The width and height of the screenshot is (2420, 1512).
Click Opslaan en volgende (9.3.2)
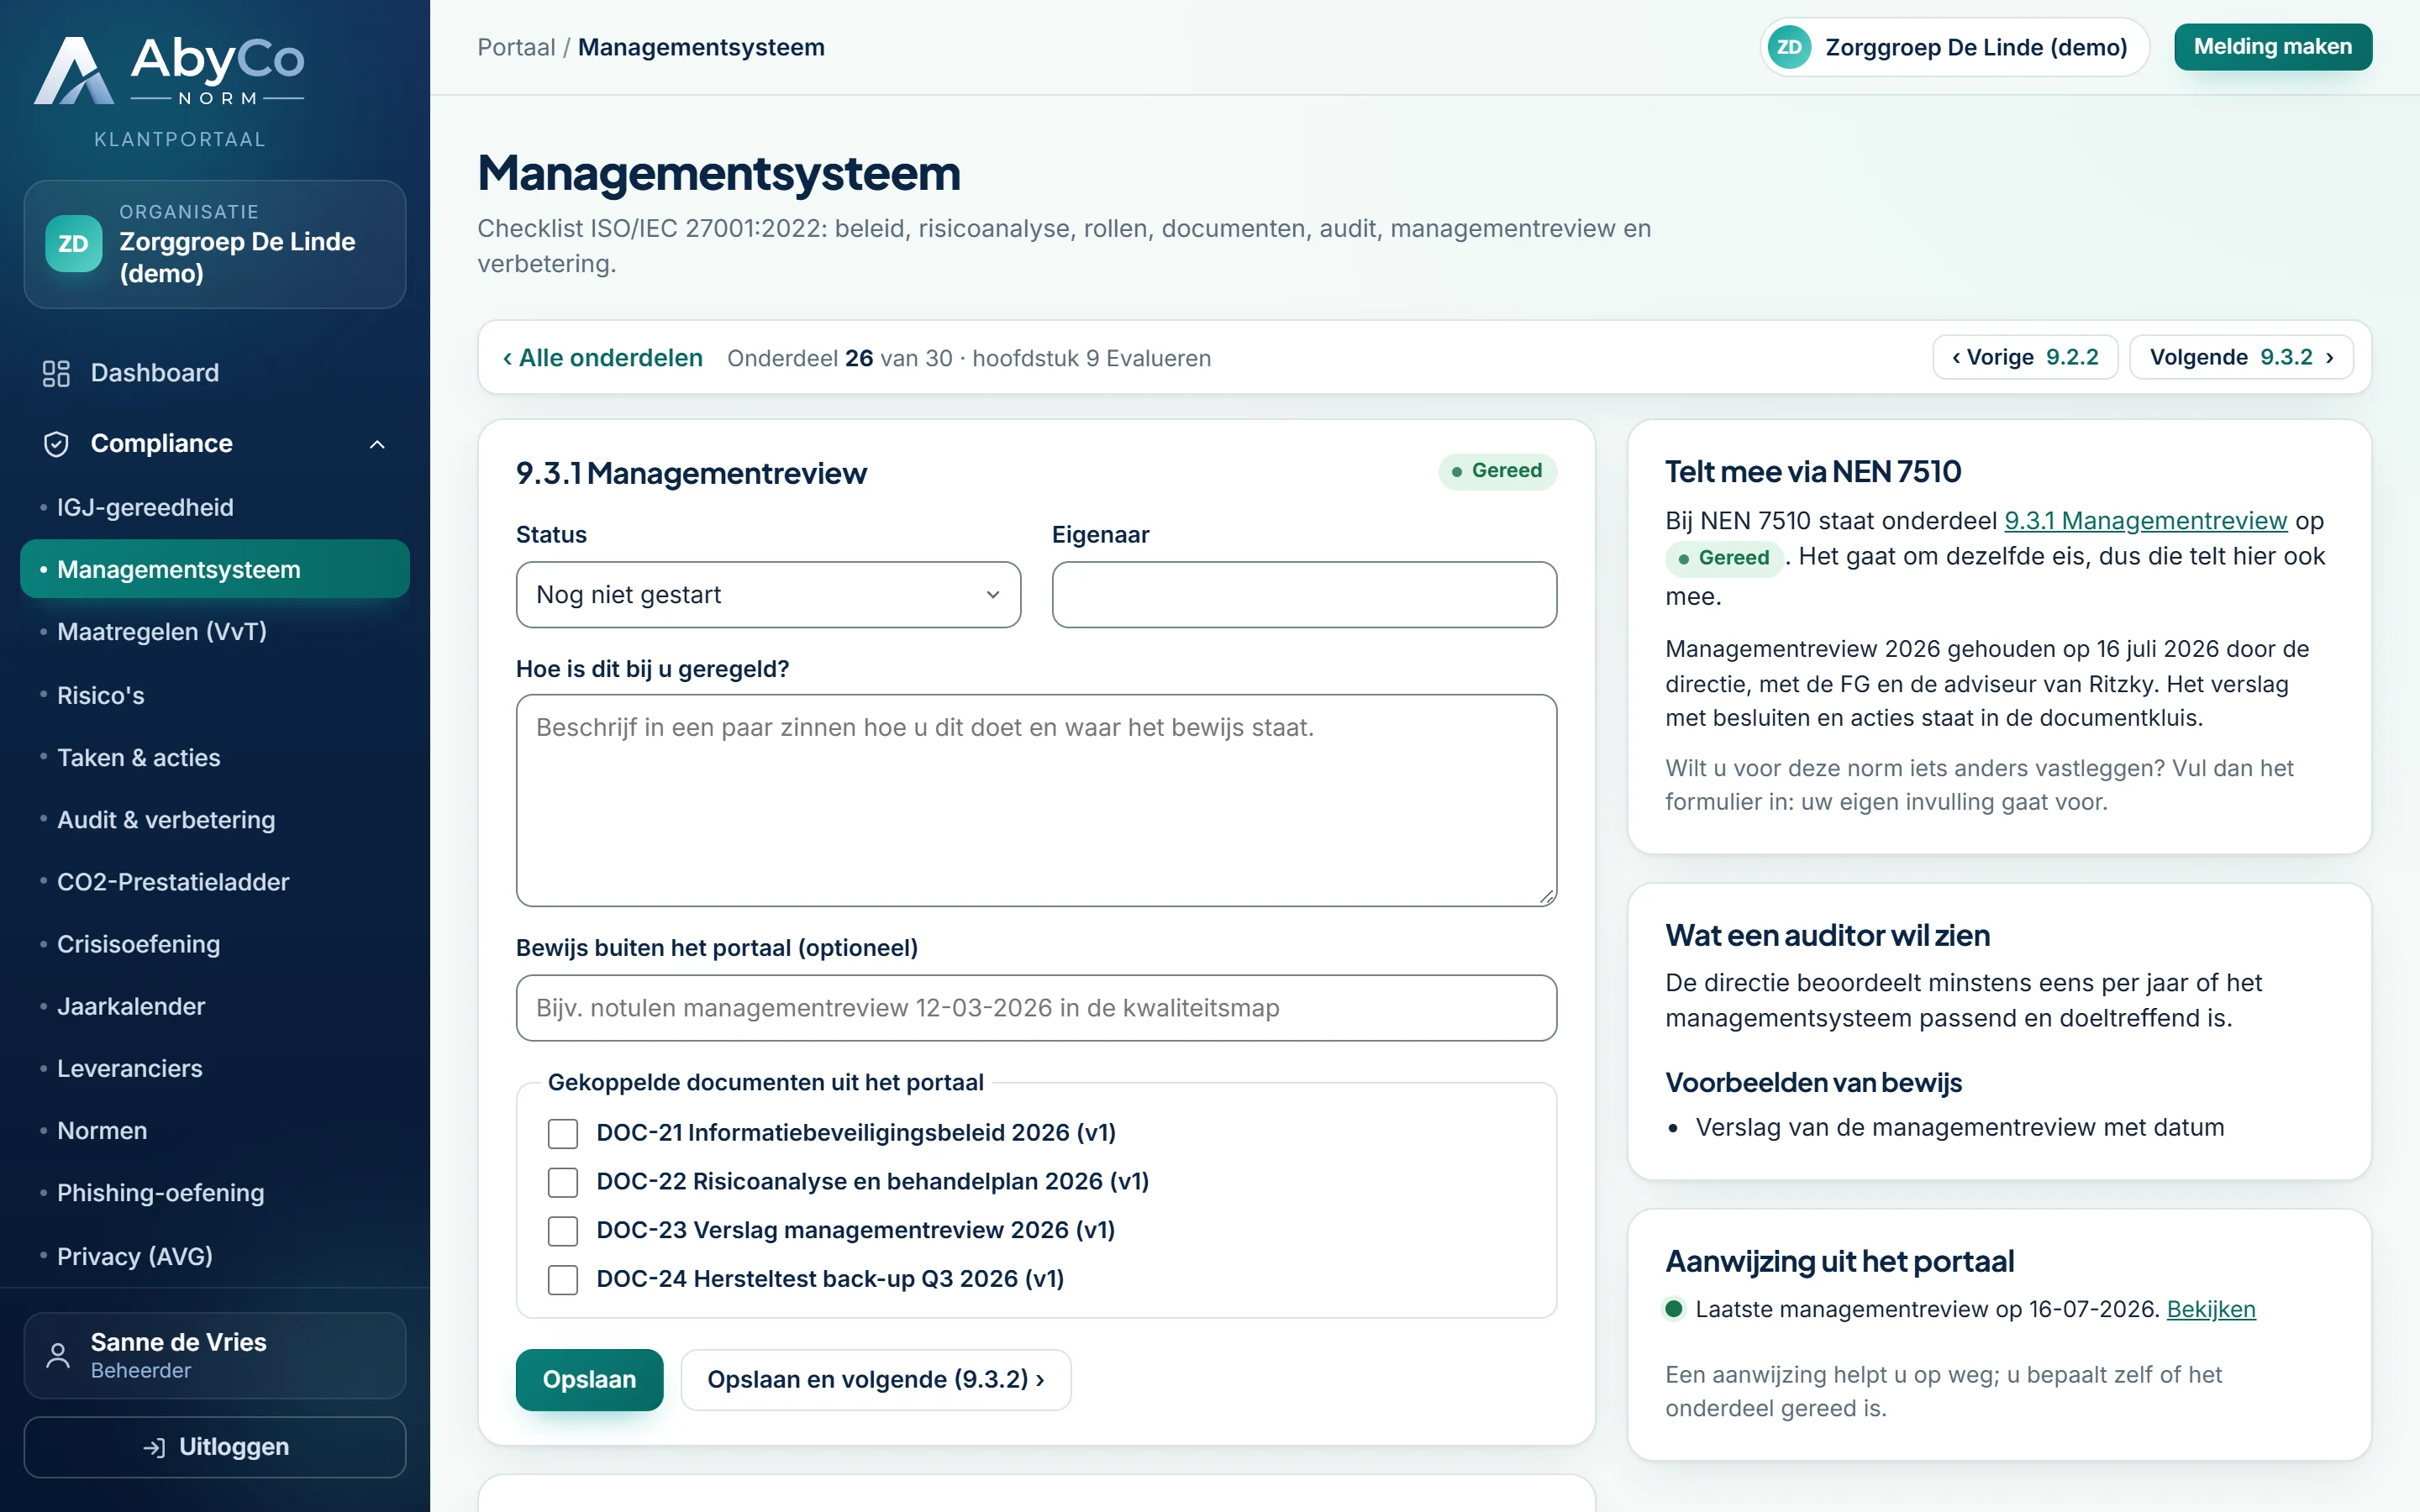tap(875, 1379)
